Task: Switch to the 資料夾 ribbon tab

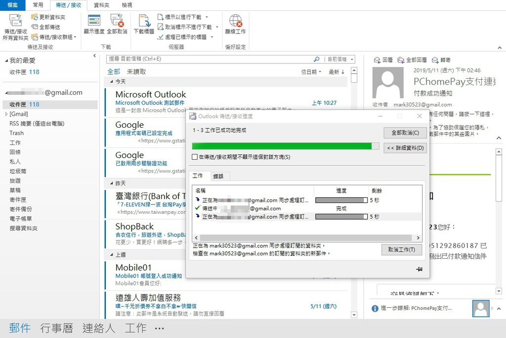Action: point(101,5)
